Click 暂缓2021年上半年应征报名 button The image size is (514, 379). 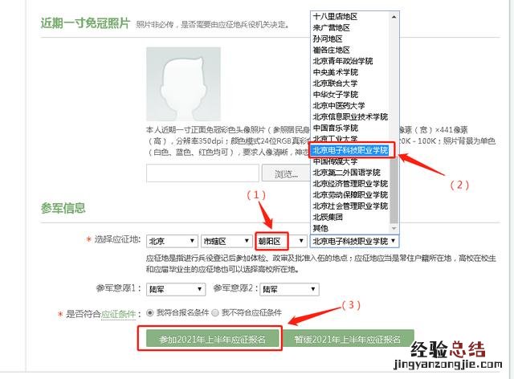coord(348,339)
